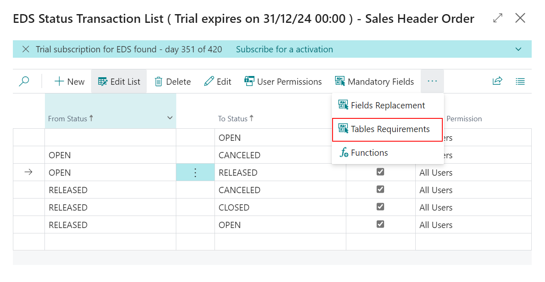
Task: Click the vertical dots on the selected row
Action: [x=195, y=172]
